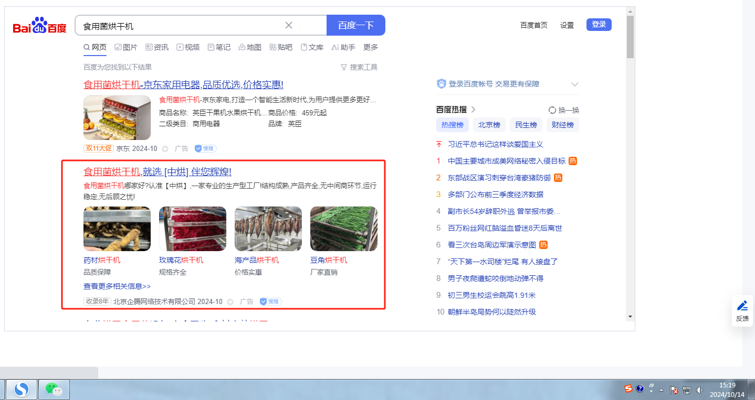Open the 设置 link

pos(567,25)
